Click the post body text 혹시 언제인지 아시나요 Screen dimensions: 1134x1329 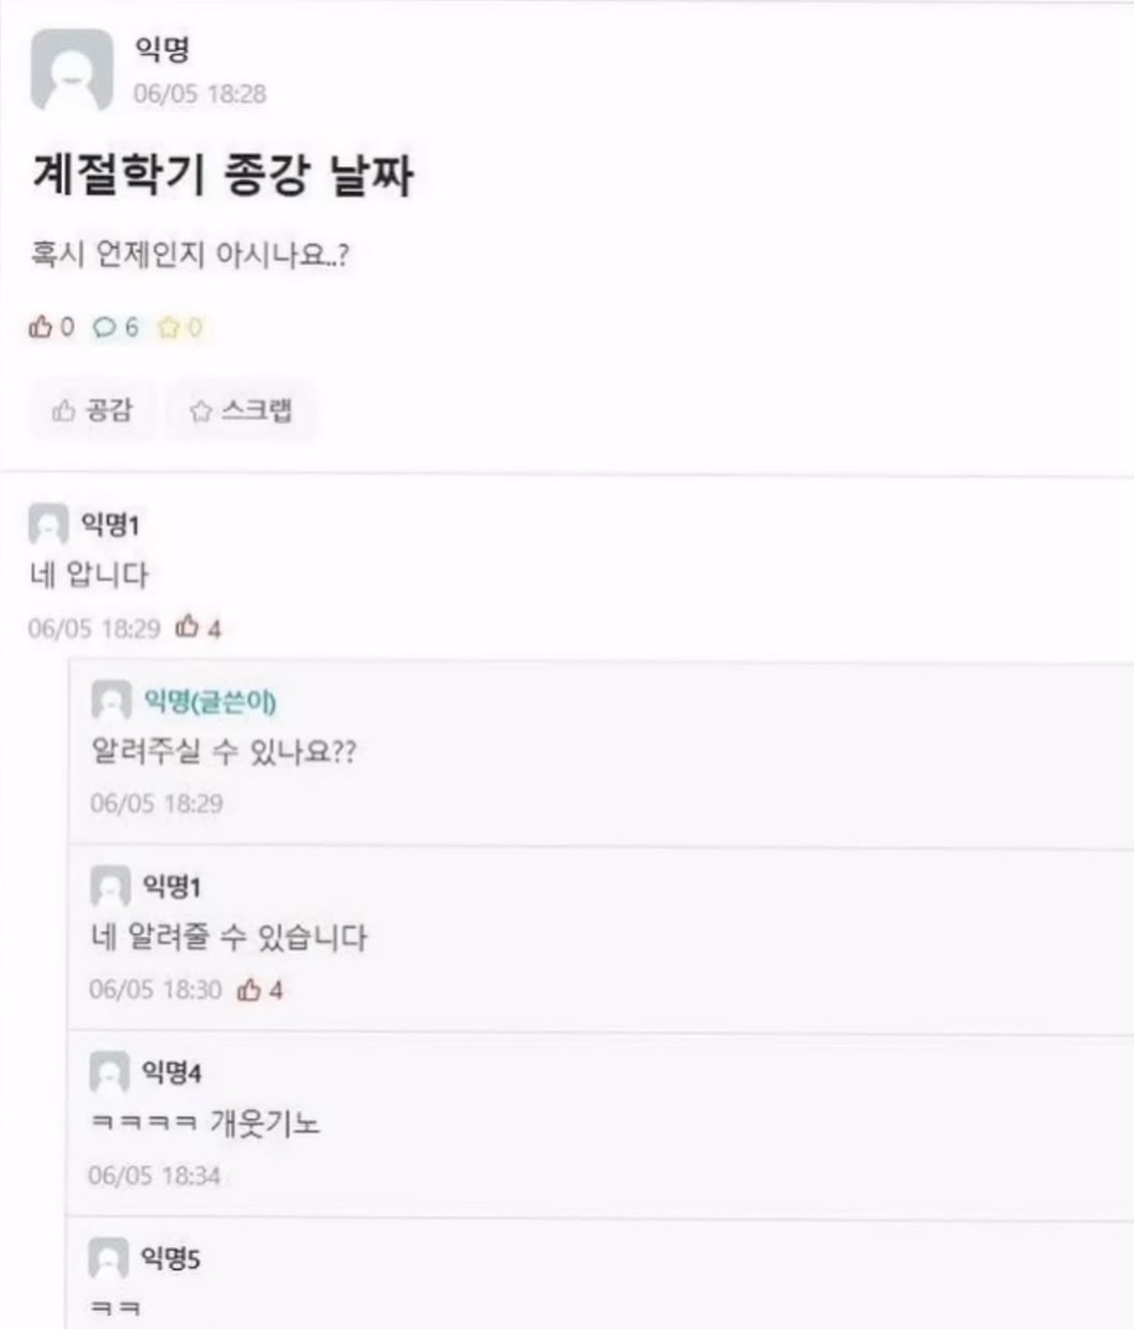190,255
